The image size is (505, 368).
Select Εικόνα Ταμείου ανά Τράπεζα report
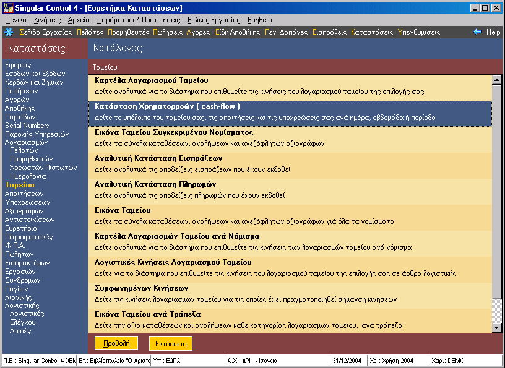click(290, 320)
